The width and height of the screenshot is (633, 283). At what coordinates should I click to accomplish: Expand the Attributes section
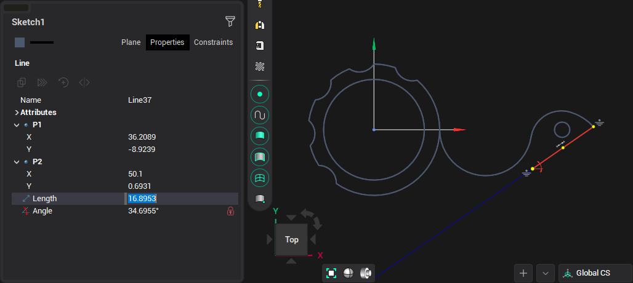pyautogui.click(x=16, y=113)
